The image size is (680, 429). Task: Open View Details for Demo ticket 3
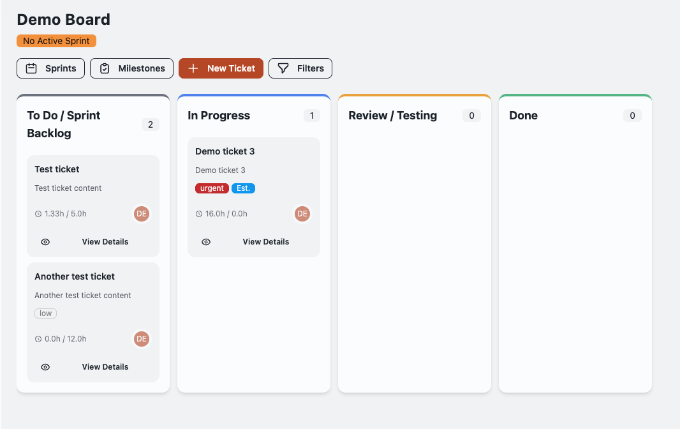coord(265,241)
